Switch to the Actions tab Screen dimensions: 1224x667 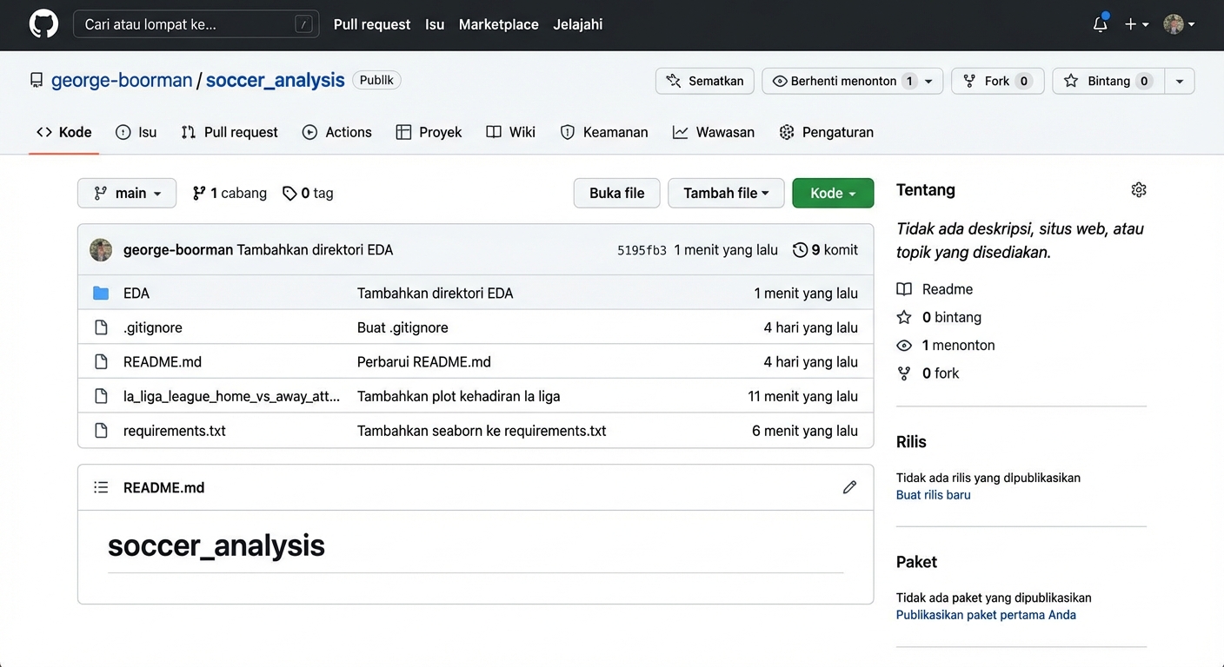[337, 132]
